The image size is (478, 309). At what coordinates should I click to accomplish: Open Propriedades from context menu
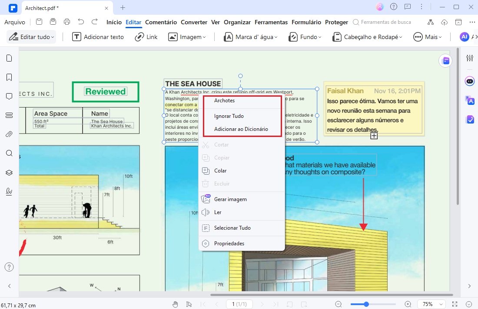tap(242, 243)
